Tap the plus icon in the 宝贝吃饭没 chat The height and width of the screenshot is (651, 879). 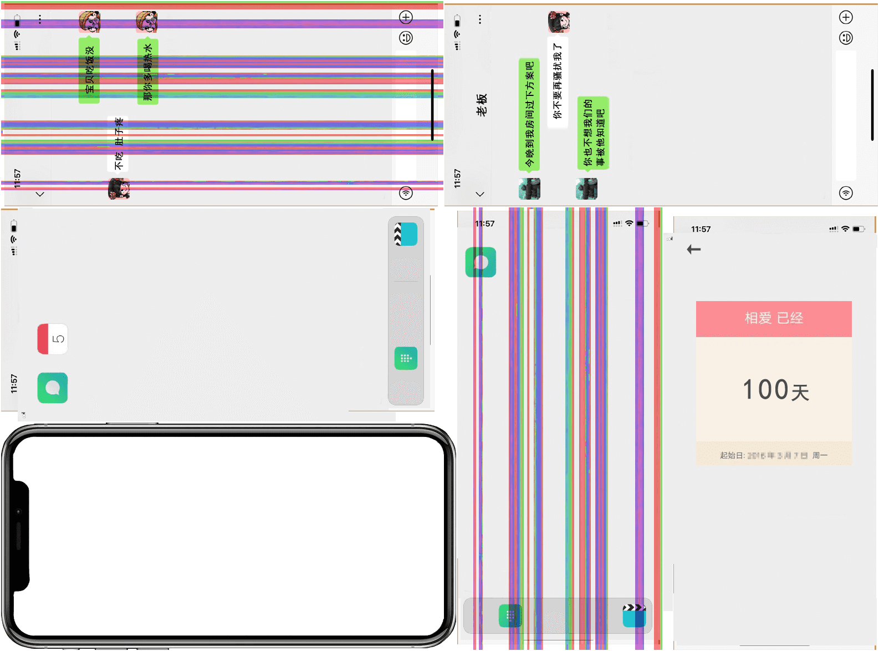406,18
